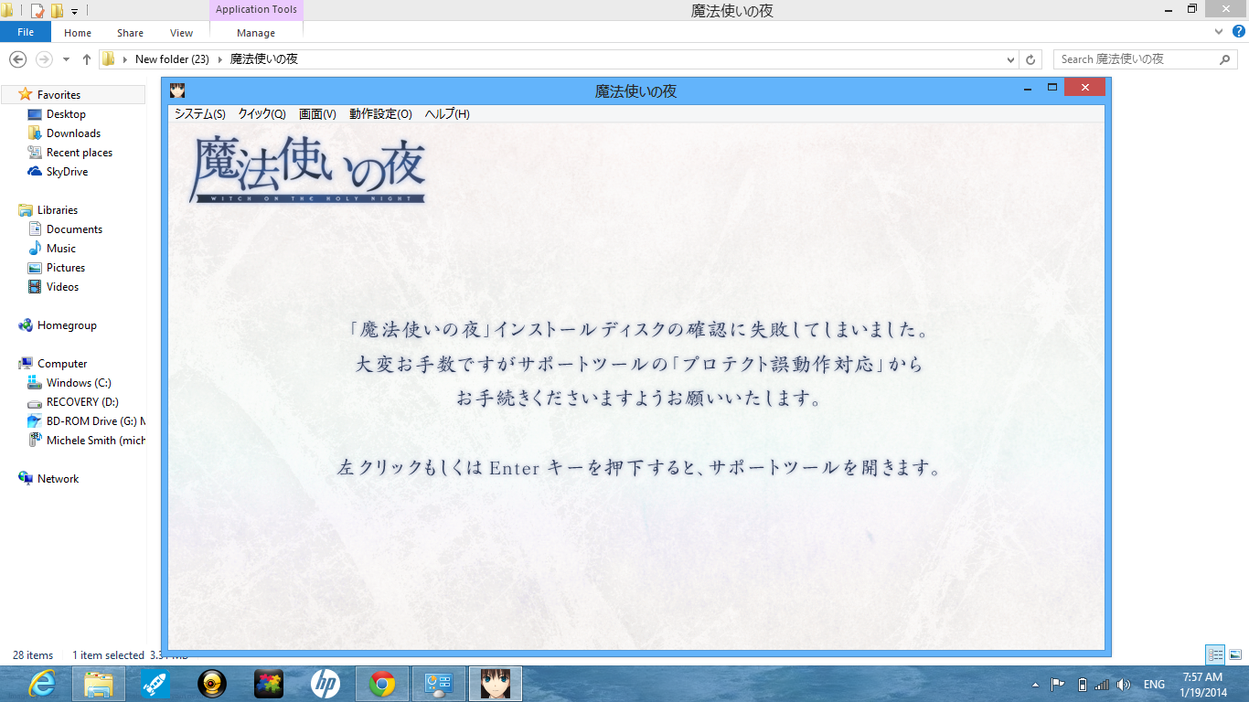This screenshot has height=702, width=1249.
Task: Select Computer in navigation pane
Action: (x=62, y=364)
